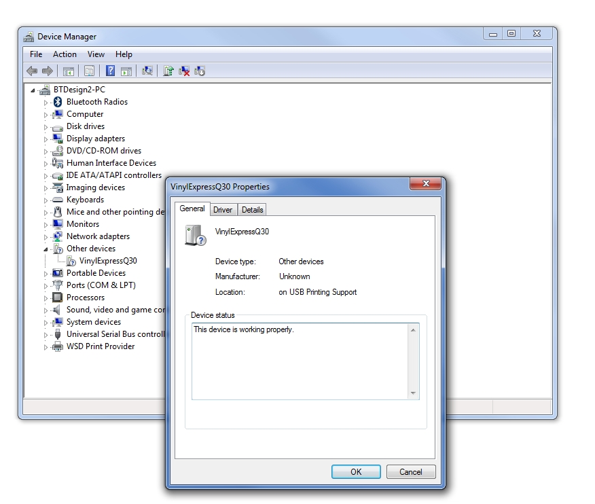The width and height of the screenshot is (595, 504).
Task: Close the VinylExpressQ30 Properties dialog
Action: (x=426, y=183)
